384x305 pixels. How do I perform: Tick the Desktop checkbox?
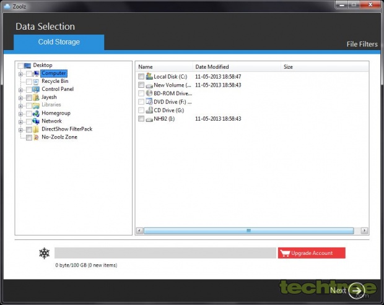tap(20, 66)
